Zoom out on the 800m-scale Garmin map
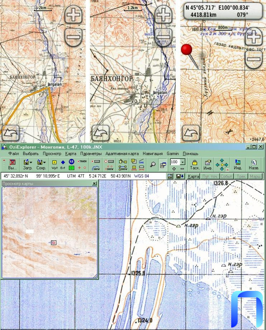This screenshot has width=266, height=330. [254, 60]
